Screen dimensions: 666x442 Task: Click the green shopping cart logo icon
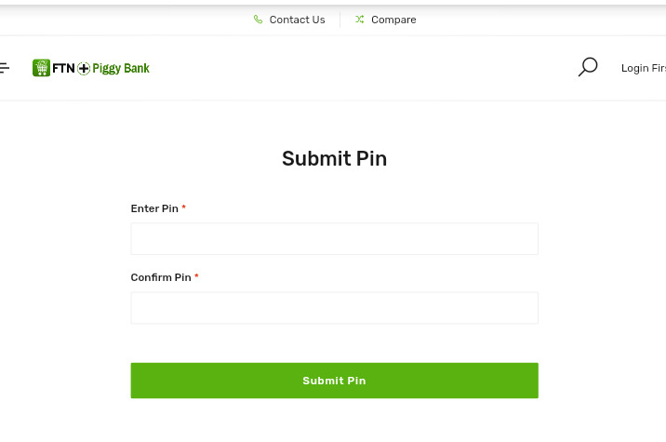(41, 68)
